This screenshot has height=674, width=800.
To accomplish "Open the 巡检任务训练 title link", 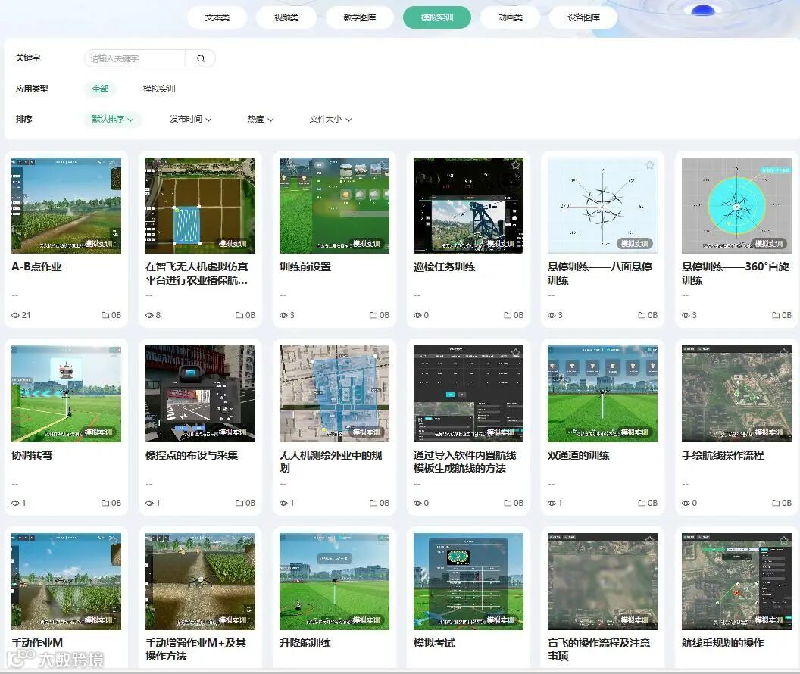I will [445, 267].
